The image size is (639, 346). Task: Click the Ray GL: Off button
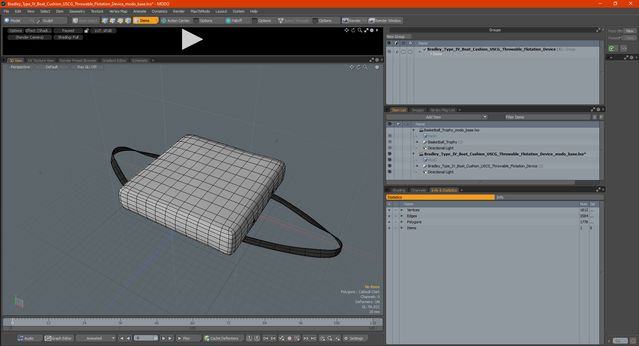87,67
